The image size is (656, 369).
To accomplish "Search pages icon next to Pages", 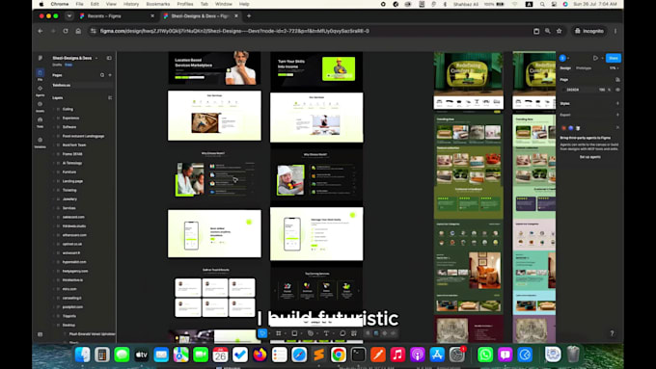I will 102,75.
